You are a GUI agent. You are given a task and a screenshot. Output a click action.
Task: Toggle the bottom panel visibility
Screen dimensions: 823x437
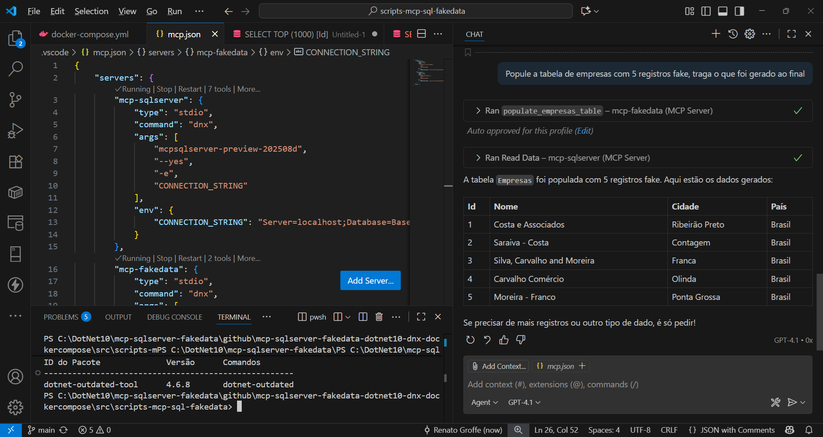coord(723,11)
